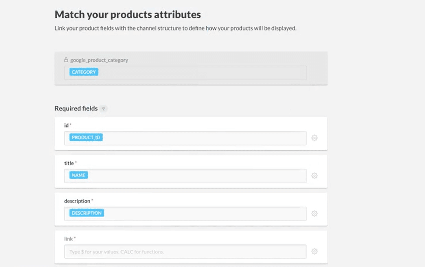Click the lock icon beside google_product_category

(66, 60)
